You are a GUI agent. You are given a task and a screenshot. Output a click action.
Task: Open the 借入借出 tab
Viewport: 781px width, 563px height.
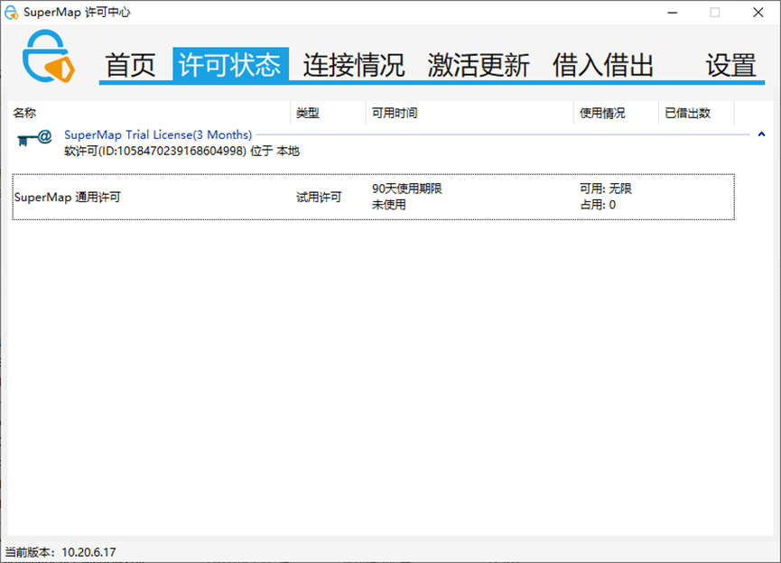coord(603,65)
